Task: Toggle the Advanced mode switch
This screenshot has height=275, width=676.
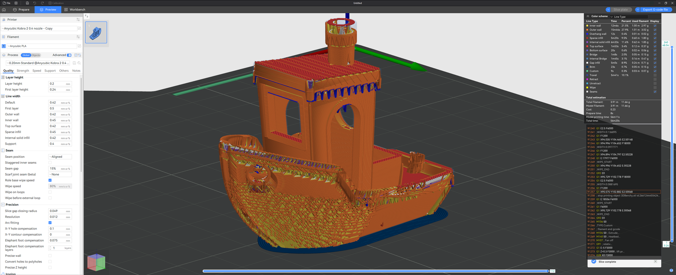Action: [69, 55]
